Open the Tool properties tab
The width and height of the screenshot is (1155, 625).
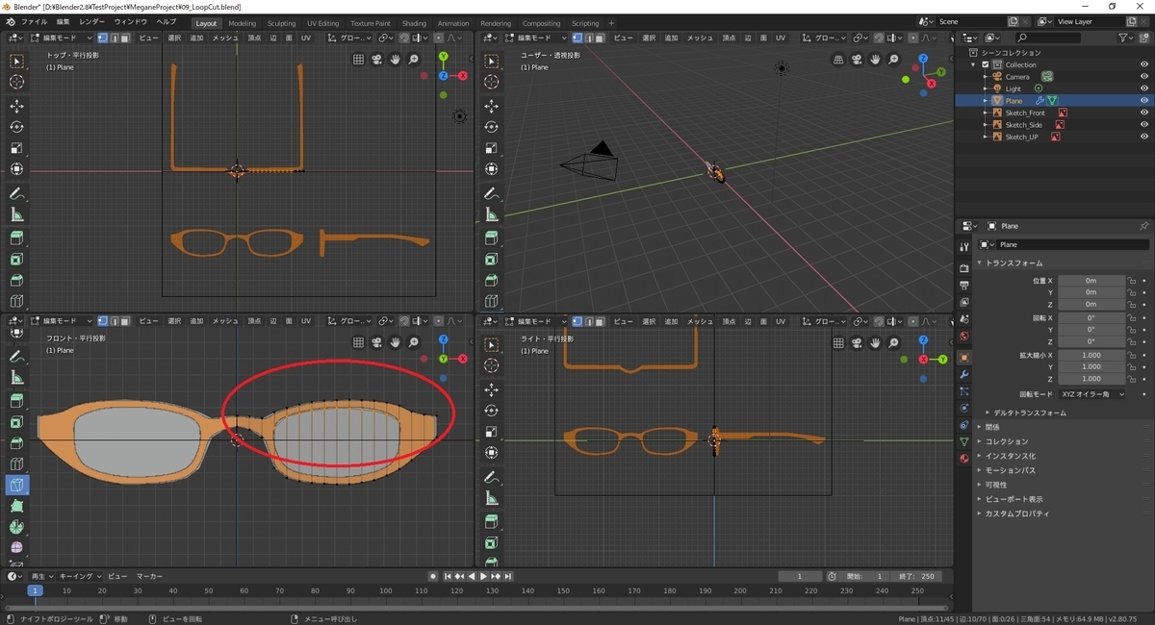tap(964, 247)
